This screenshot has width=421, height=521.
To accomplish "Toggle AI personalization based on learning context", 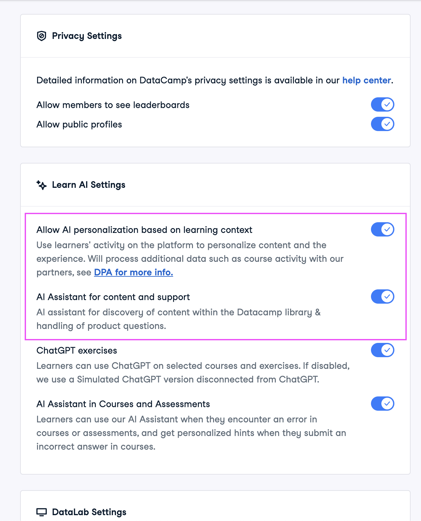I will coord(382,230).
